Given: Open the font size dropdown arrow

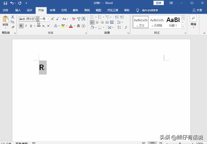Looking at the screenshot, I should pyautogui.click(x=48, y=19).
